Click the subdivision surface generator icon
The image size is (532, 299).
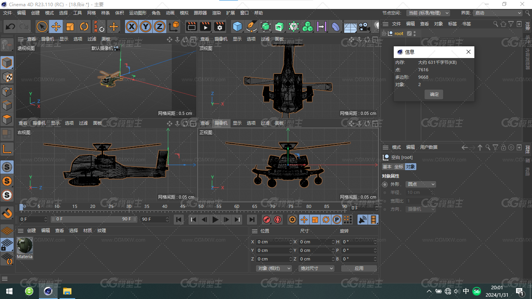(x=266, y=26)
